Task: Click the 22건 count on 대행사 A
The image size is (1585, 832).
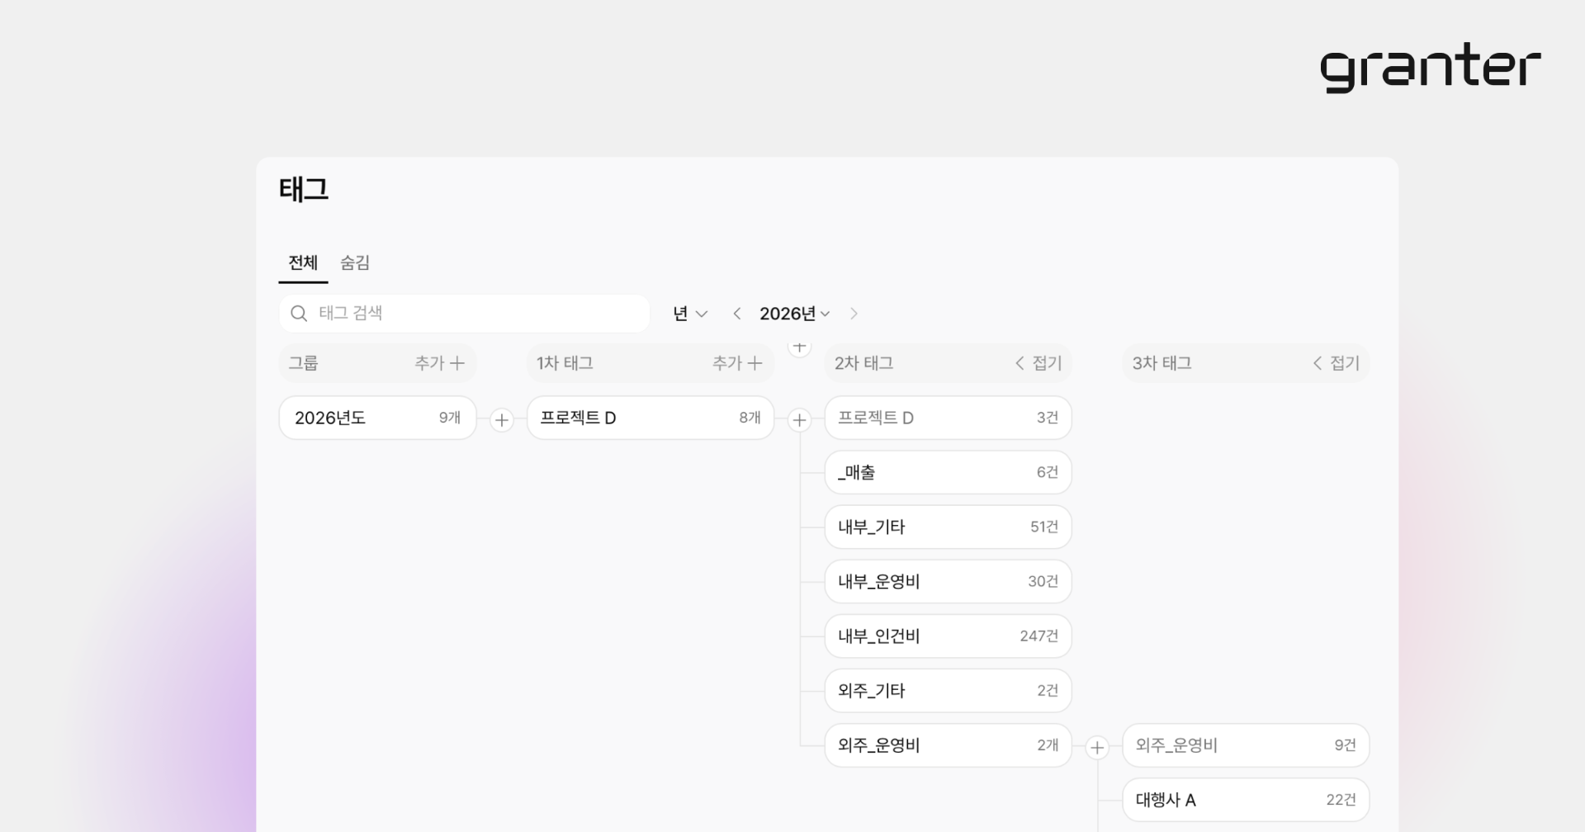Action: click(x=1341, y=800)
